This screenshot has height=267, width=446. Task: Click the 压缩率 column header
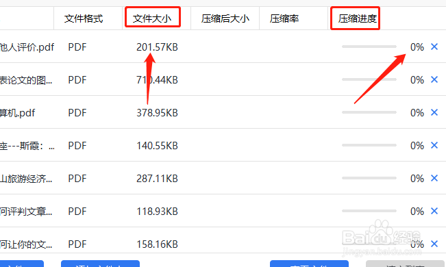point(284,18)
